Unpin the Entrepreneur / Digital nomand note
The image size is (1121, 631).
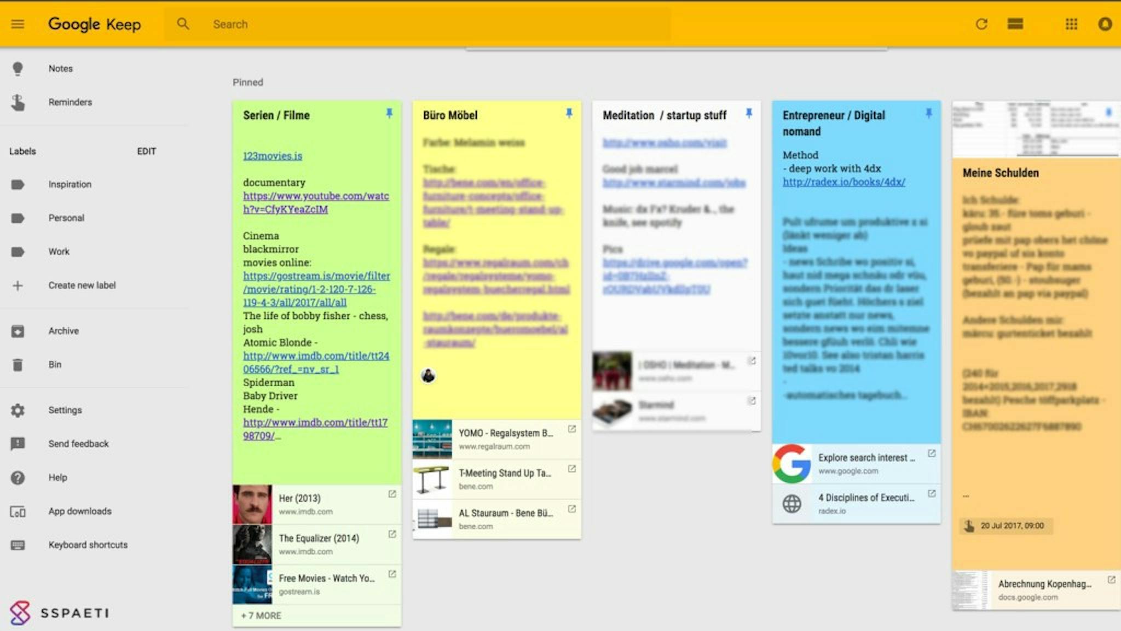coord(929,113)
